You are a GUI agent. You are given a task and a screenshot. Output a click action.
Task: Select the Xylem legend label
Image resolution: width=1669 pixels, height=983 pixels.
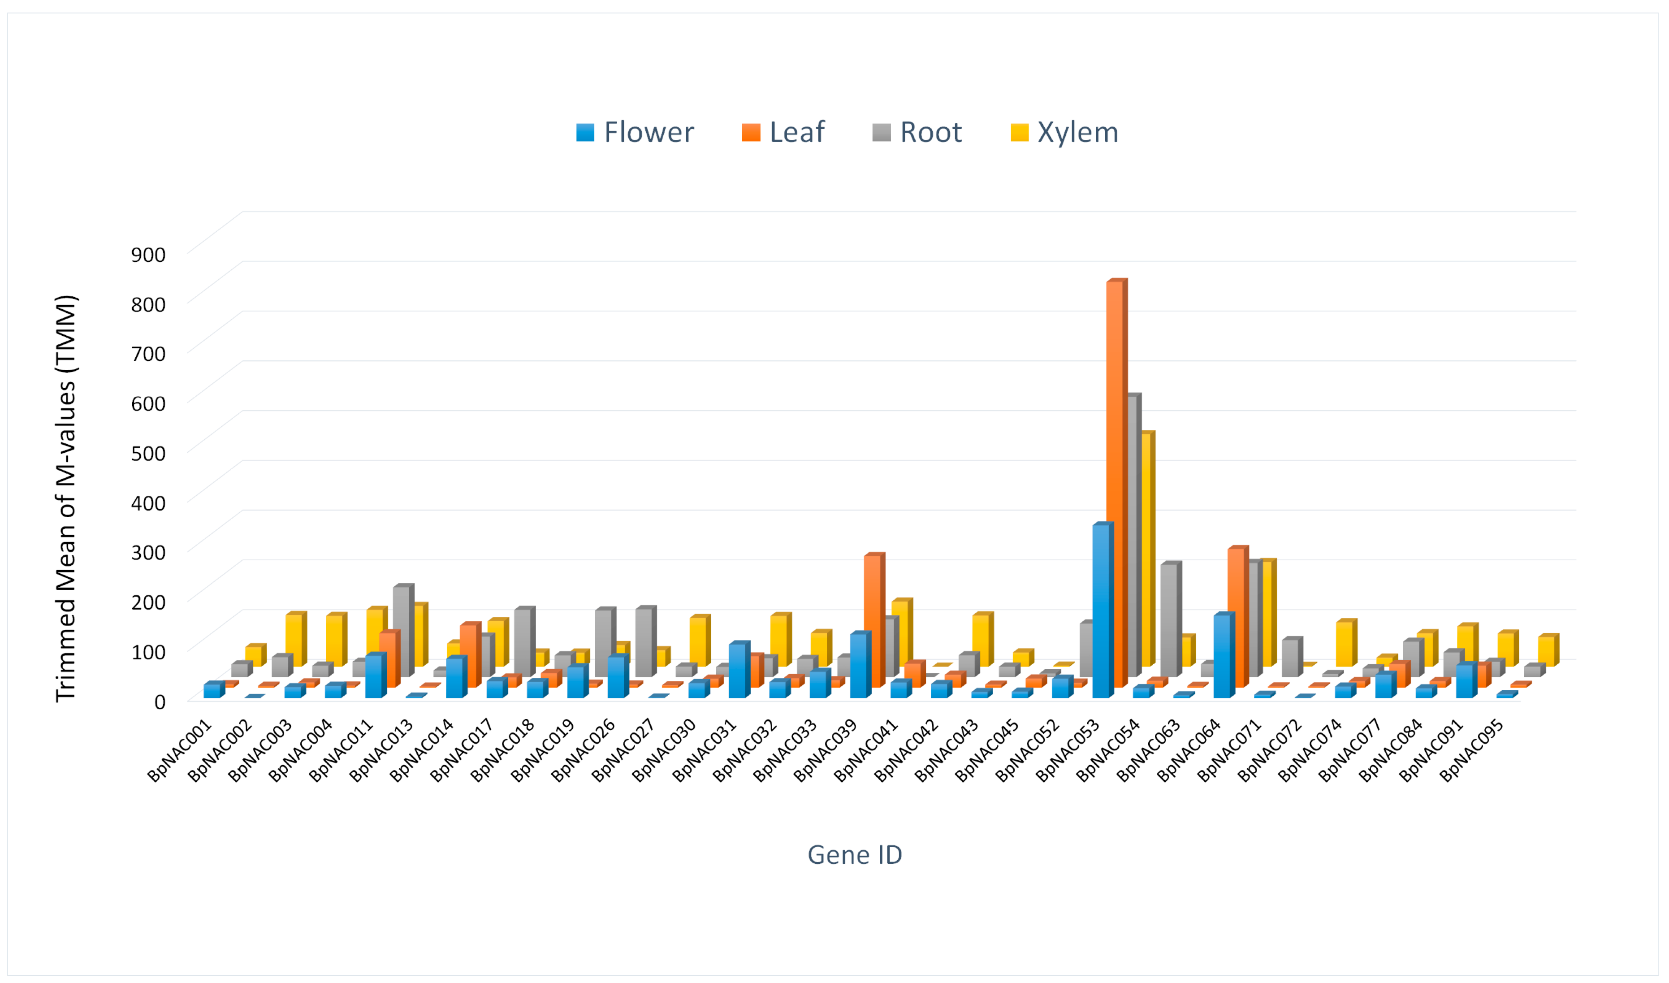click(1077, 133)
